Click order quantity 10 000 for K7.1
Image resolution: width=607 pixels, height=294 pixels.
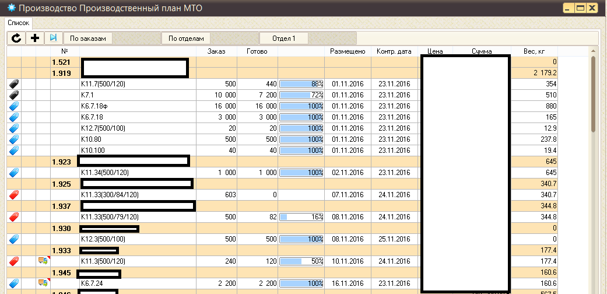click(225, 95)
